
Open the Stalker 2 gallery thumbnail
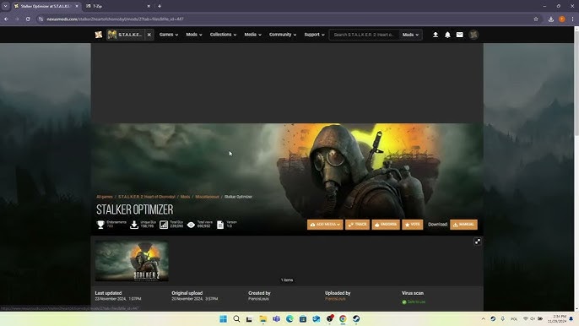[x=132, y=261]
